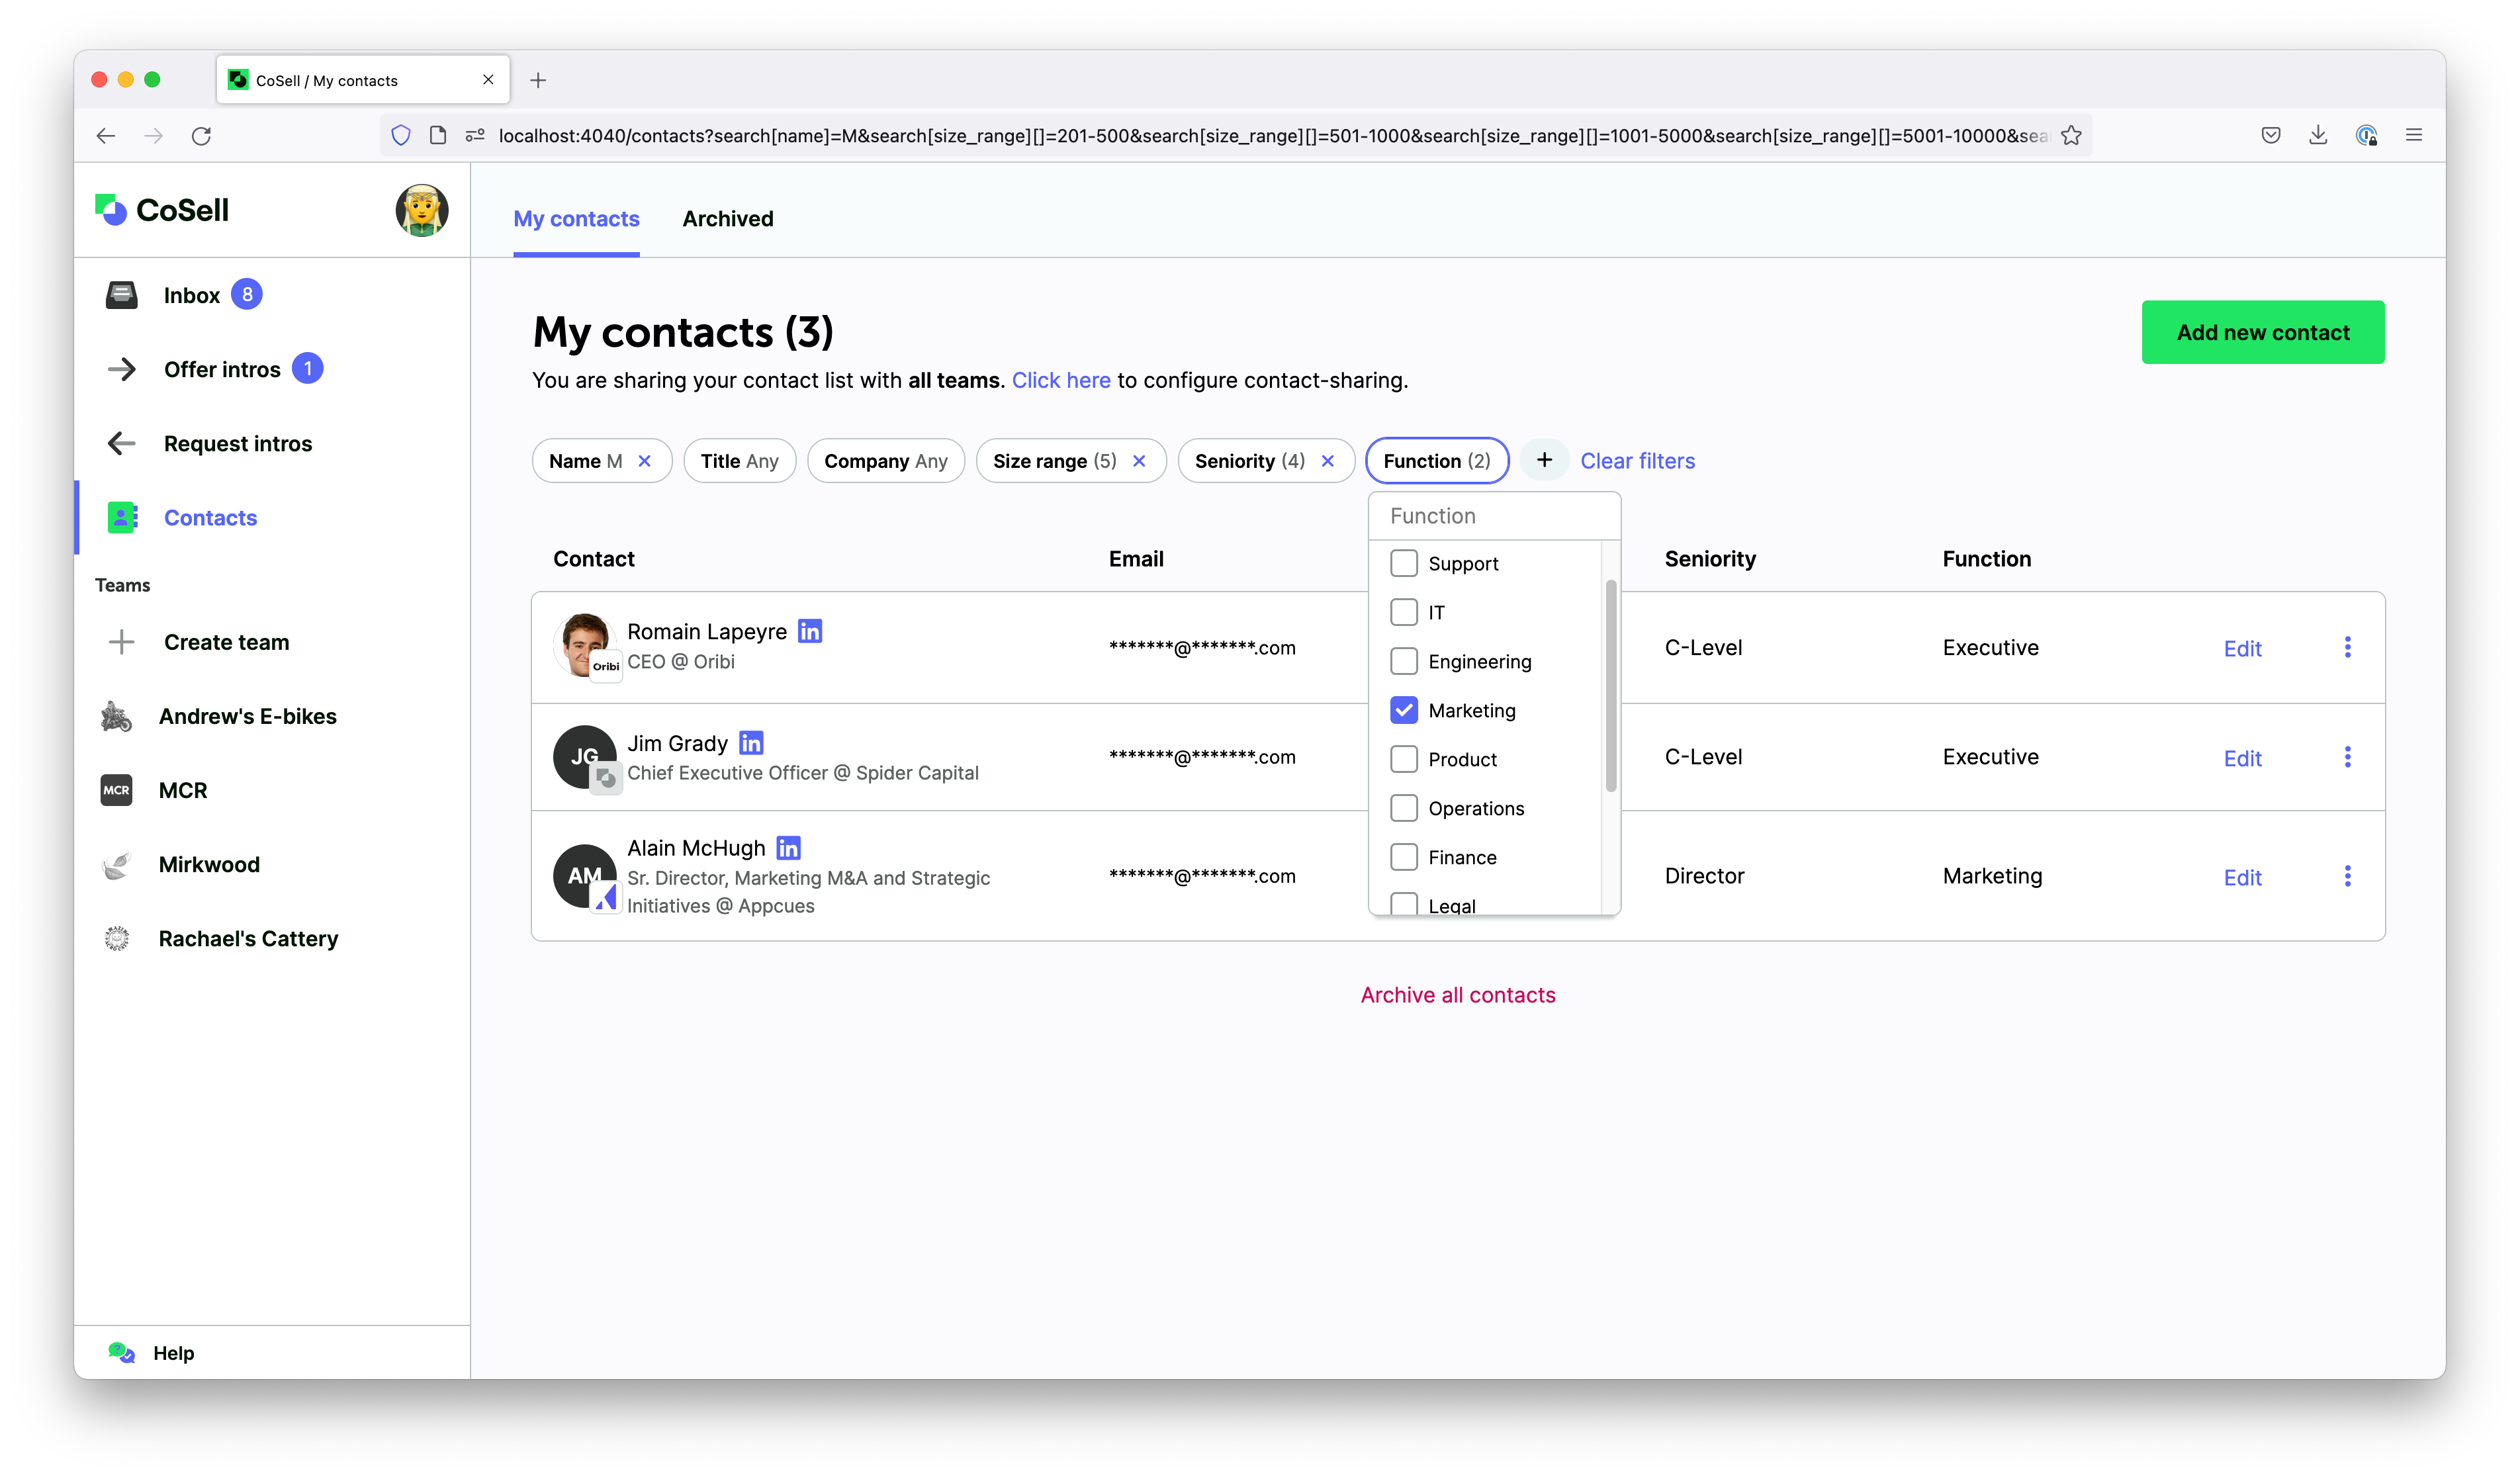The height and width of the screenshot is (1477, 2520).
Task: Remove the Seniority filter with its X
Action: [x=1327, y=461]
